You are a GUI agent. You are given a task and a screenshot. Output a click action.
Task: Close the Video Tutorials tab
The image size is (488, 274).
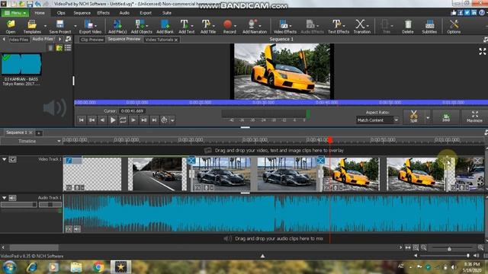tap(176, 40)
